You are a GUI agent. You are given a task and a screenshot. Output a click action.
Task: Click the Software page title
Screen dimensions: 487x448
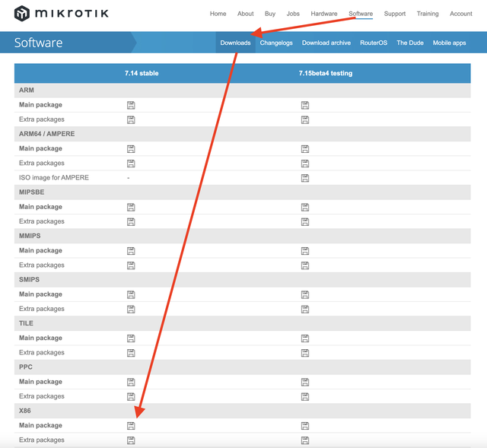[39, 43]
